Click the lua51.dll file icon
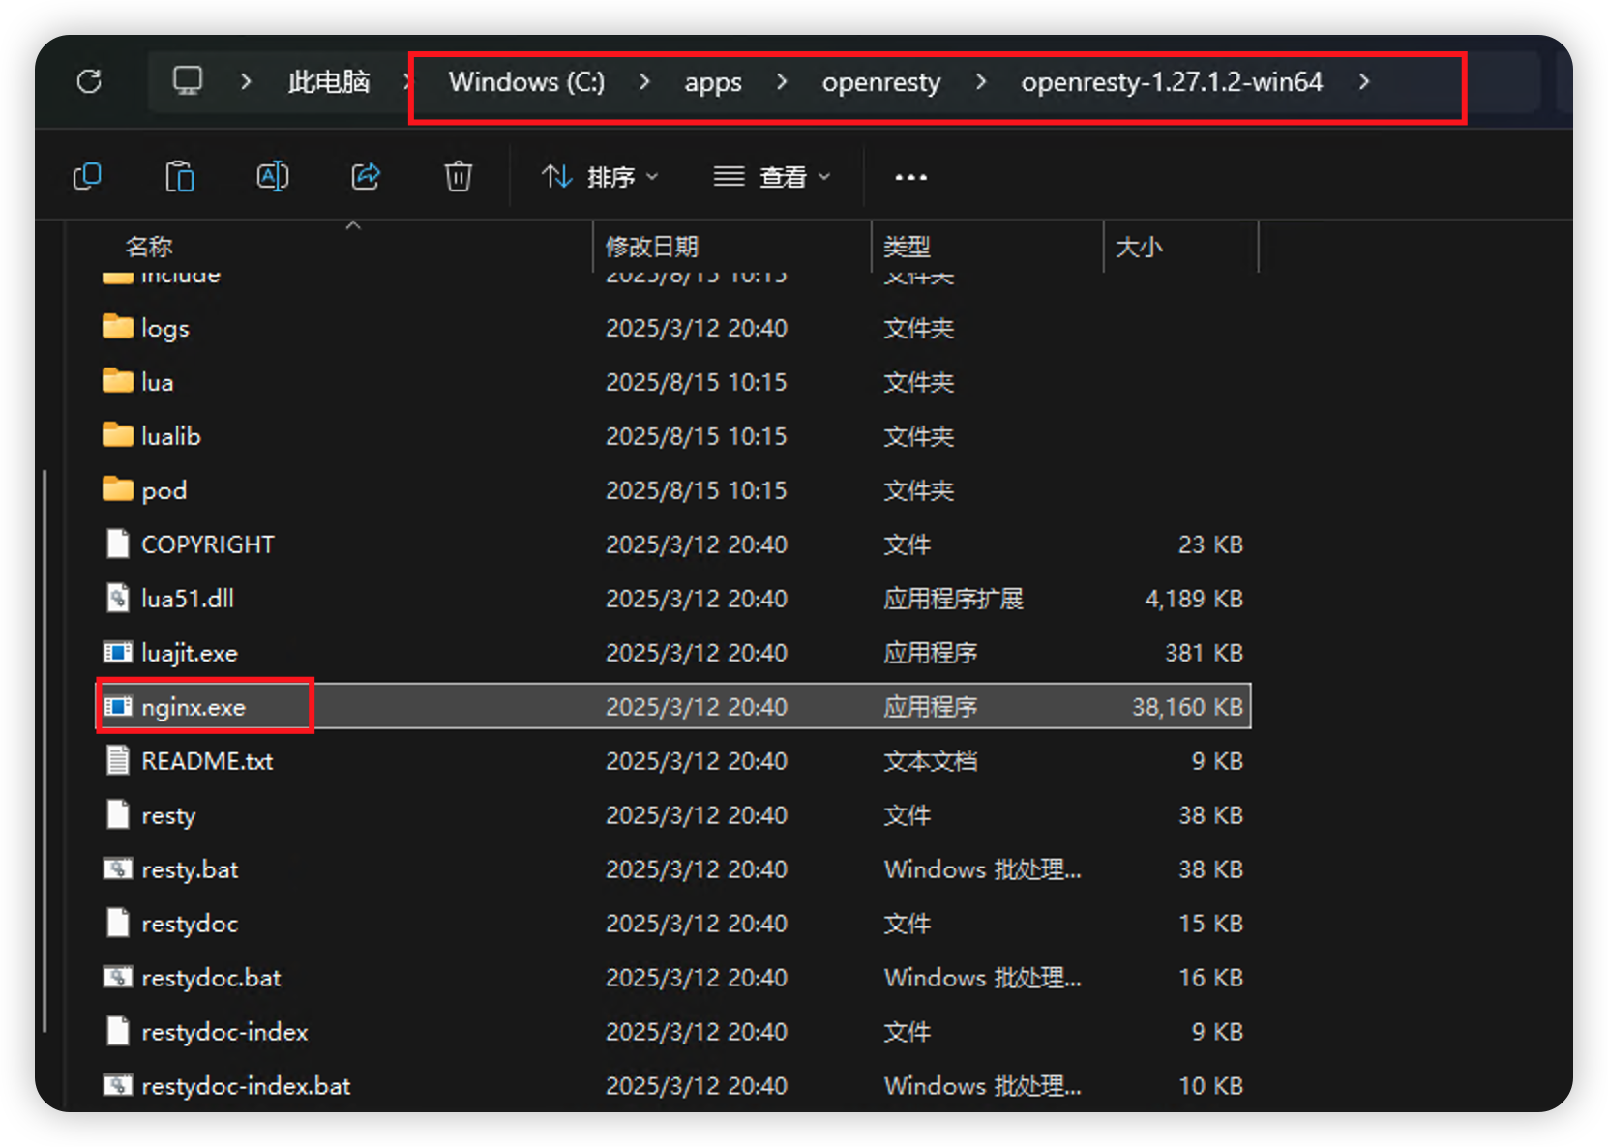1608x1147 pixels. (x=118, y=598)
